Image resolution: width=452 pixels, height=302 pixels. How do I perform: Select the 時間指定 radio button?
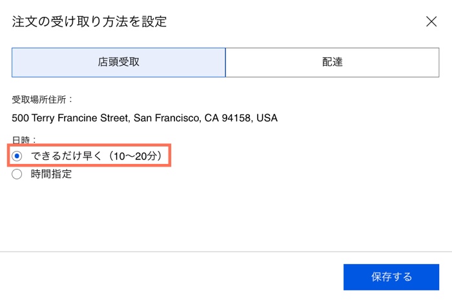pos(17,174)
